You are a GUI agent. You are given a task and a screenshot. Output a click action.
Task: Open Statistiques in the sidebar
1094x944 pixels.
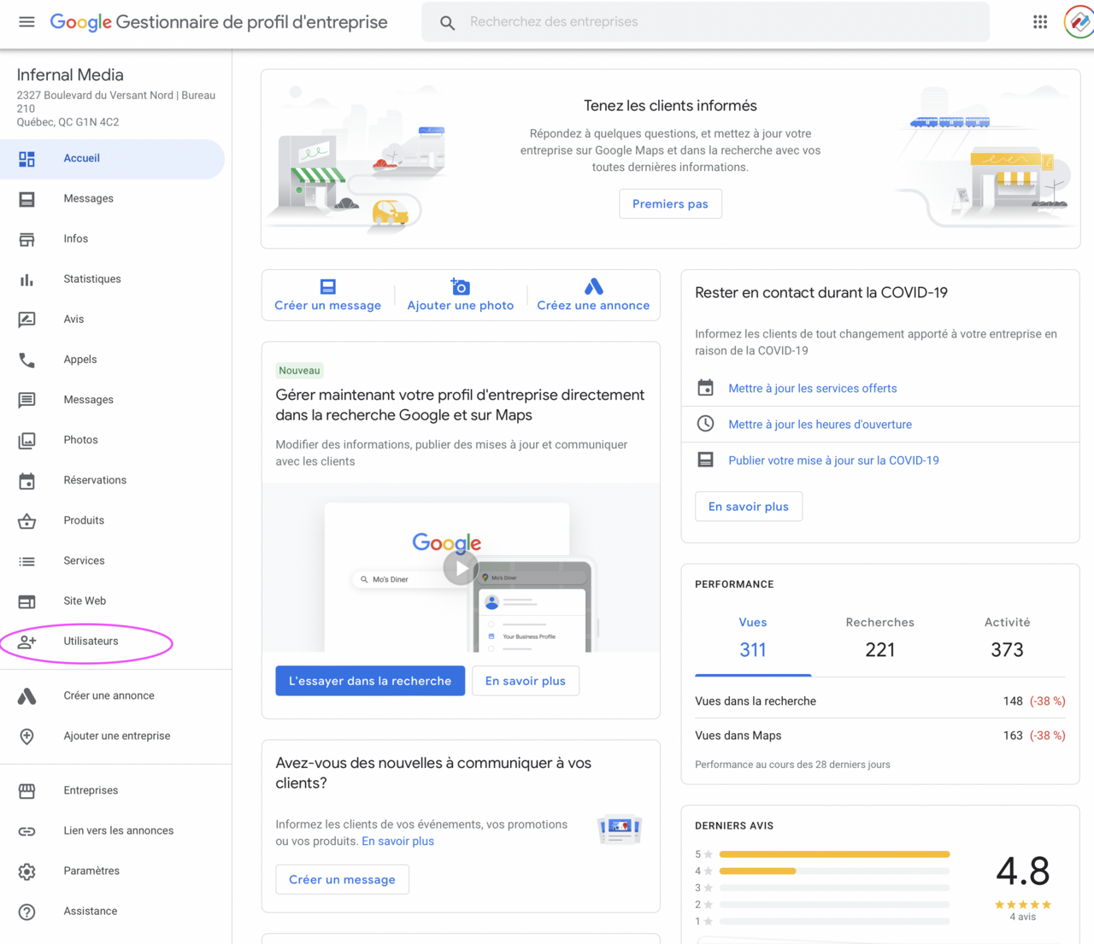pos(112,279)
